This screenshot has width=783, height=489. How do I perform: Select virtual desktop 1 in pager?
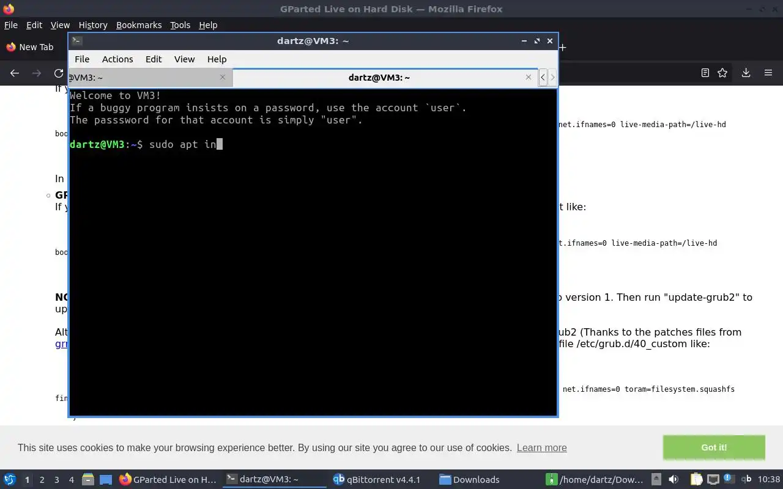(27, 480)
